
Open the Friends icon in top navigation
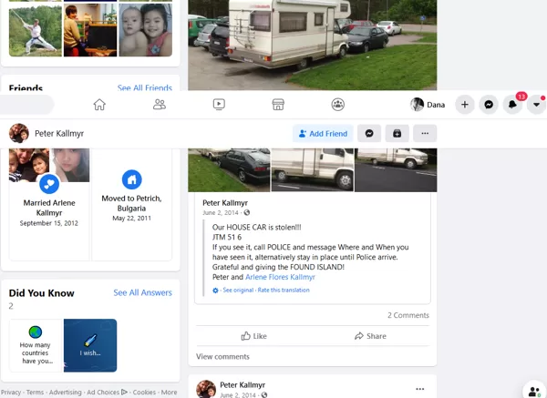point(160,105)
